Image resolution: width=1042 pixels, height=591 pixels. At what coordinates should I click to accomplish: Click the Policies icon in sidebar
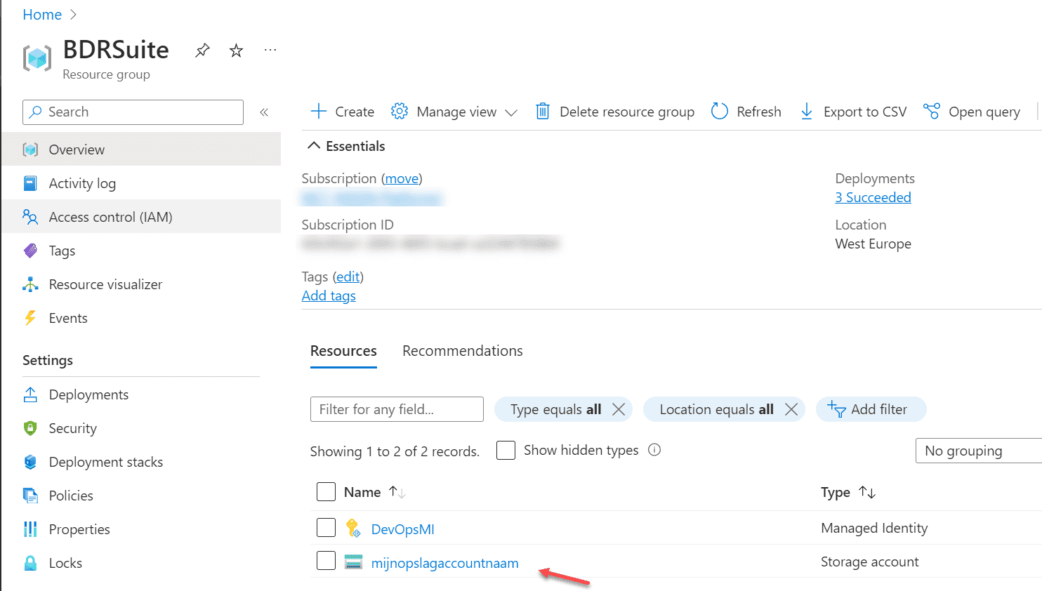click(30, 496)
